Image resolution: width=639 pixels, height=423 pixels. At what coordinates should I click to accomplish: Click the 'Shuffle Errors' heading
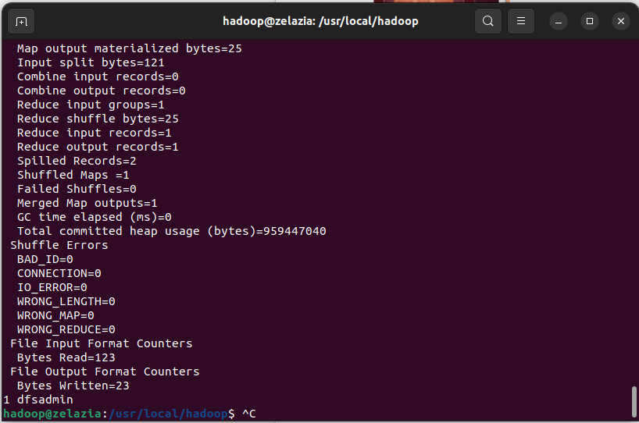(x=59, y=245)
